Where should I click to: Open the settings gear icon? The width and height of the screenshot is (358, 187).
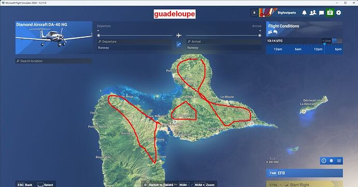(x=339, y=13)
